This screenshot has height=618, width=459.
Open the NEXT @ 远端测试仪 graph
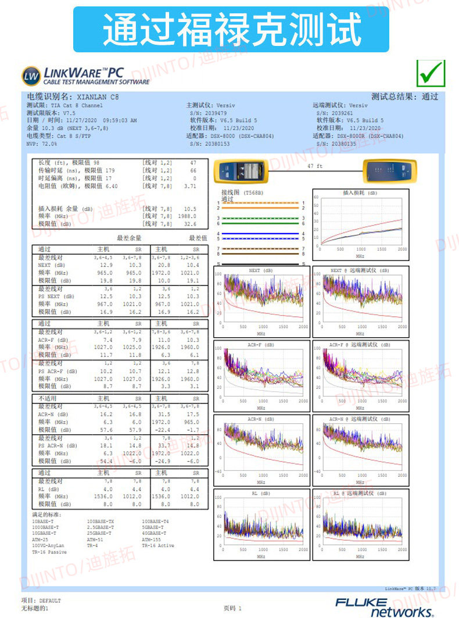pyautogui.click(x=361, y=302)
